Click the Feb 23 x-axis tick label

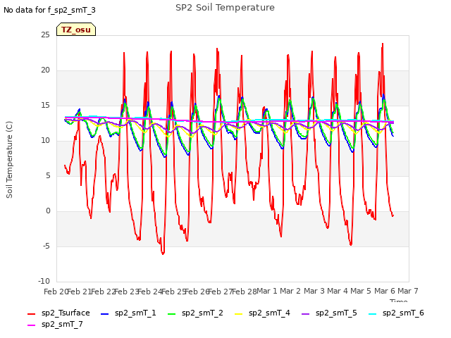(x=127, y=292)
